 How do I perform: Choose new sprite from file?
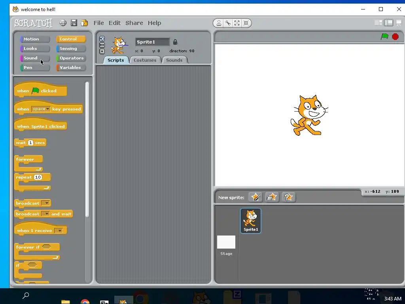click(x=272, y=197)
